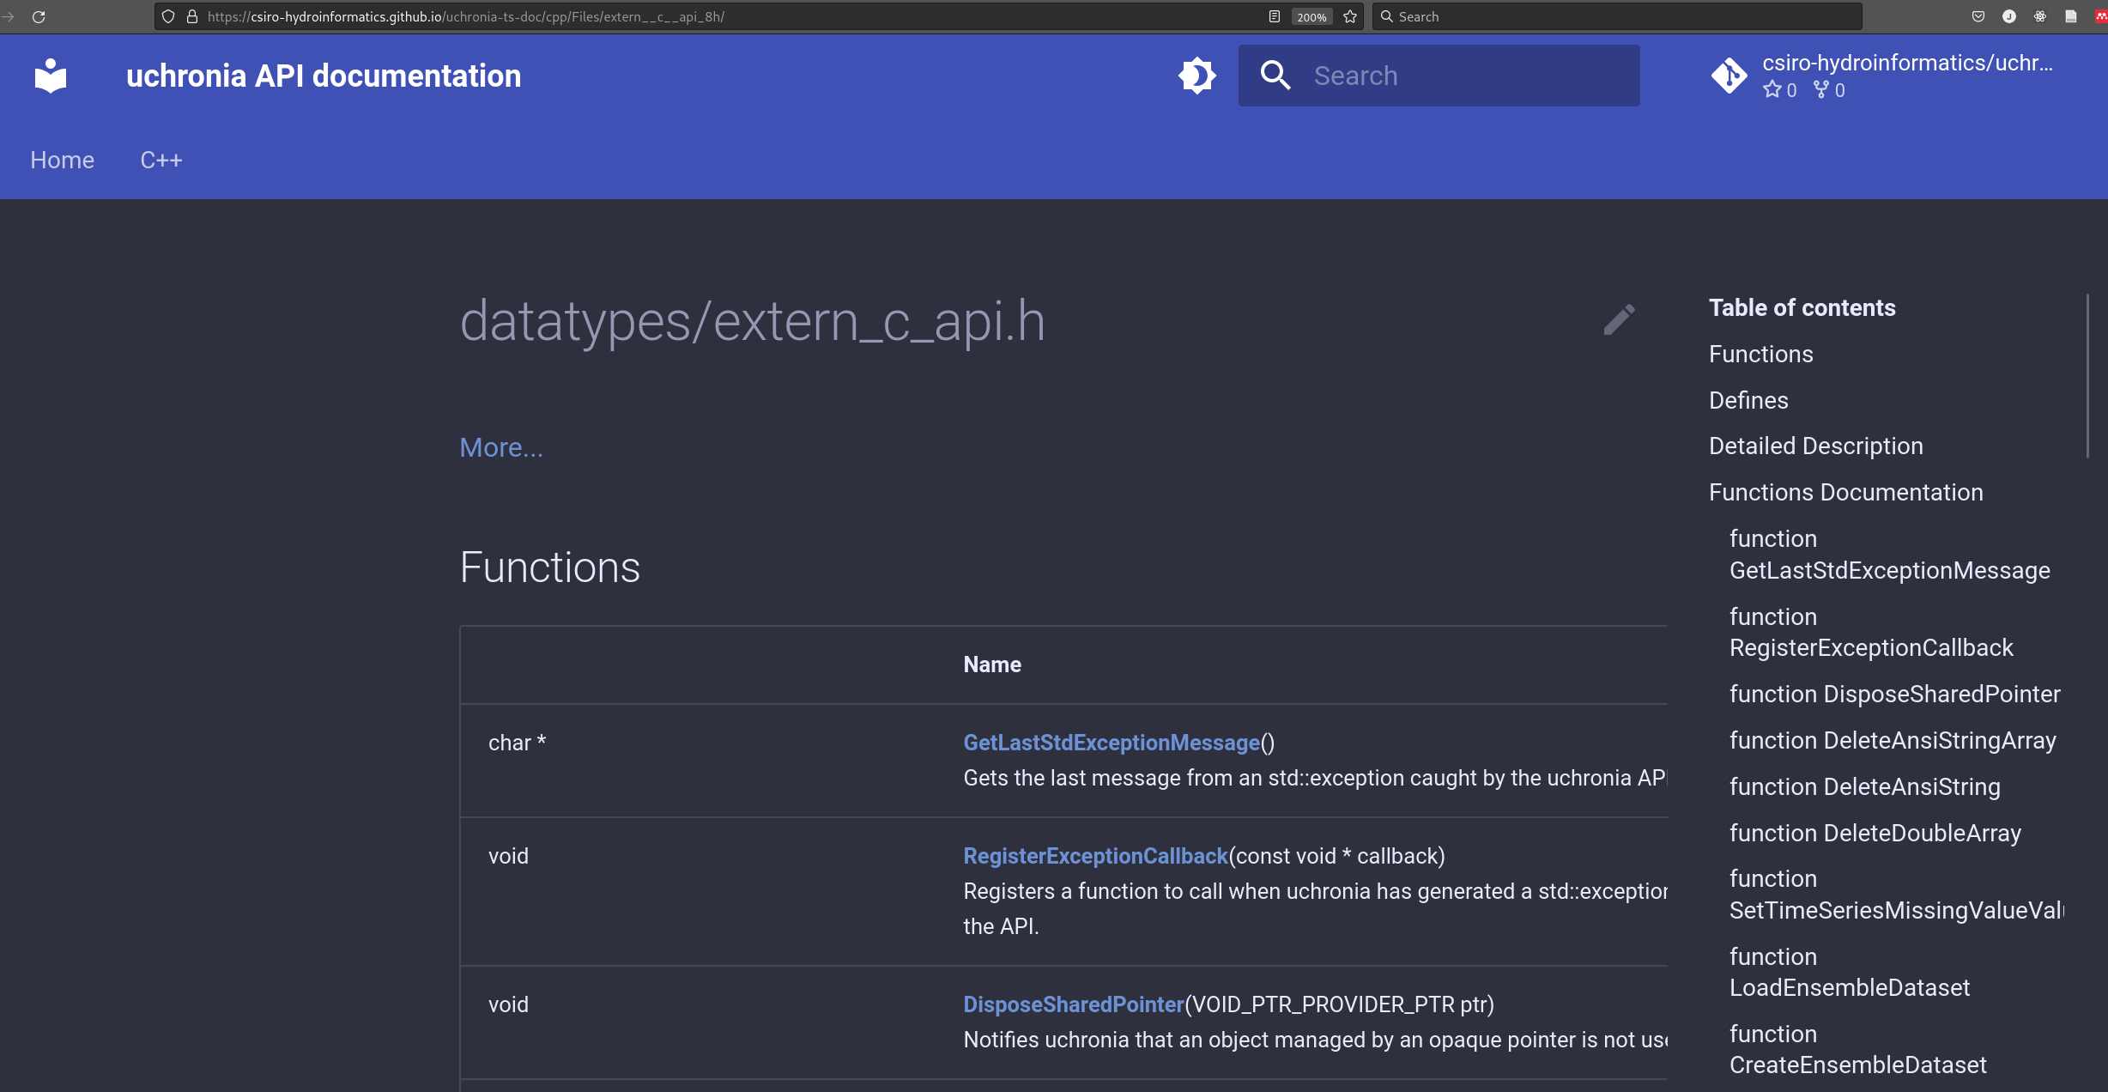
Task: Click the magnifier icon in docs search
Action: click(1275, 76)
